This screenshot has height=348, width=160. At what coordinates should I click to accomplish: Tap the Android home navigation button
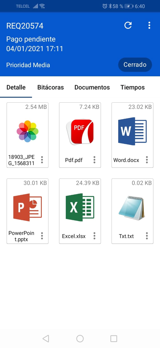[x=80, y=339]
